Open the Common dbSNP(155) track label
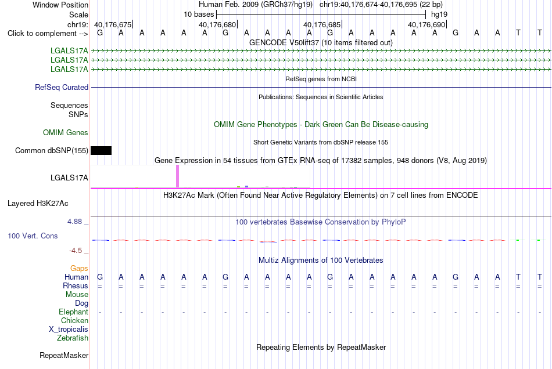 point(51,150)
